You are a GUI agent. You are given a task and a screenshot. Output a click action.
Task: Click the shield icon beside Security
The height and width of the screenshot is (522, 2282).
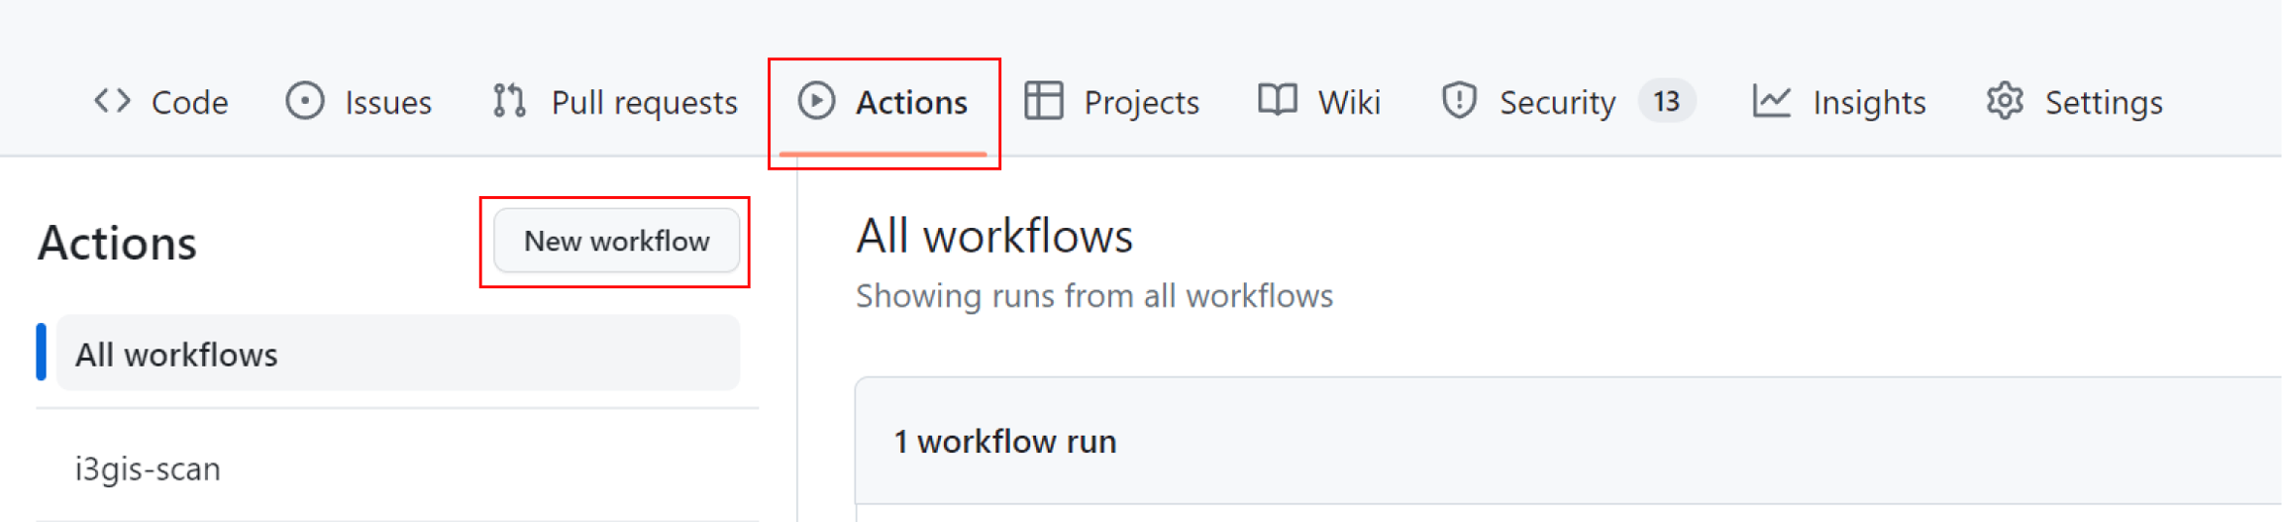(1459, 101)
